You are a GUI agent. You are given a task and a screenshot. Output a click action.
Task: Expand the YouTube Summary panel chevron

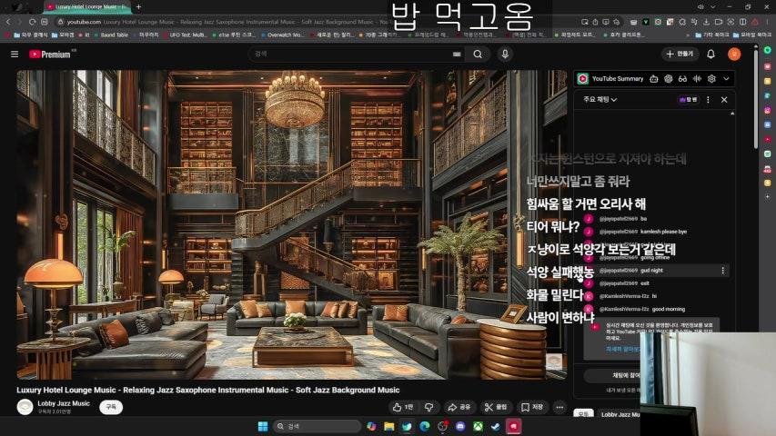point(726,79)
